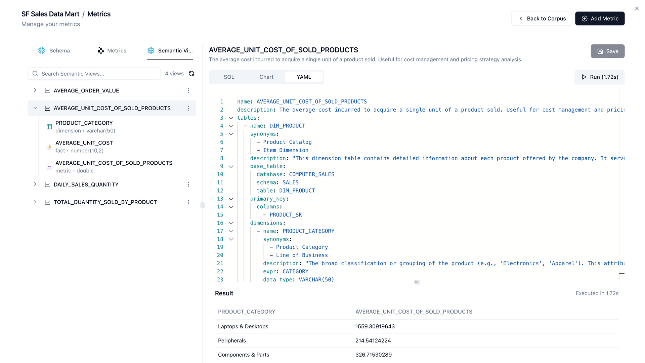Switch to the SQL view tab
The width and height of the screenshot is (645, 363).
(229, 77)
